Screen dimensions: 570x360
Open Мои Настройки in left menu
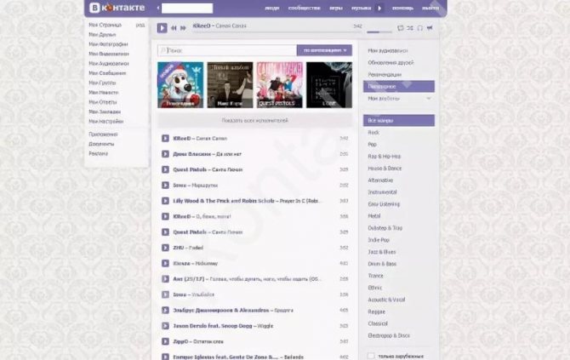pos(106,122)
